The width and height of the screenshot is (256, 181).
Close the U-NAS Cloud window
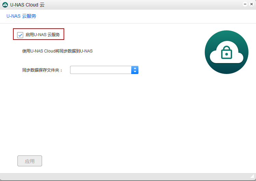click(252, 4)
